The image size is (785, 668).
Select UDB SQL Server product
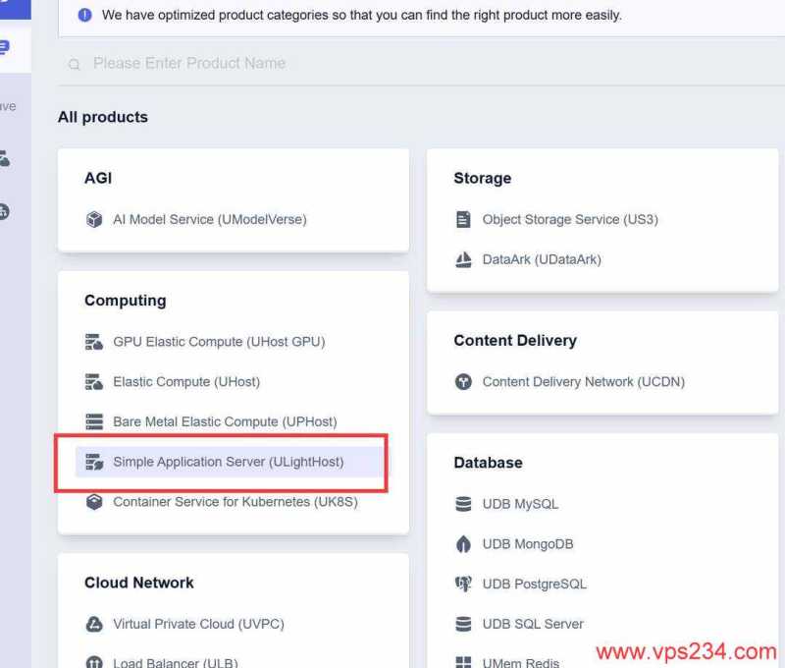coord(533,625)
